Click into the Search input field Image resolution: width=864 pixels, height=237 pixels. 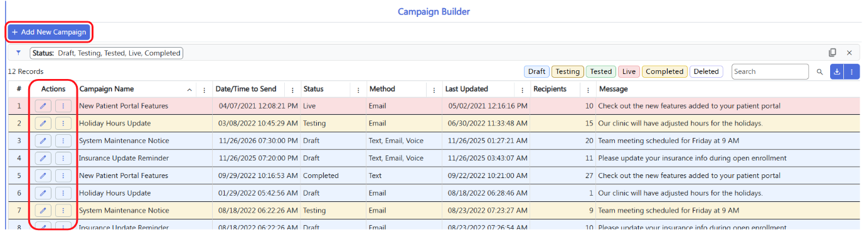770,71
